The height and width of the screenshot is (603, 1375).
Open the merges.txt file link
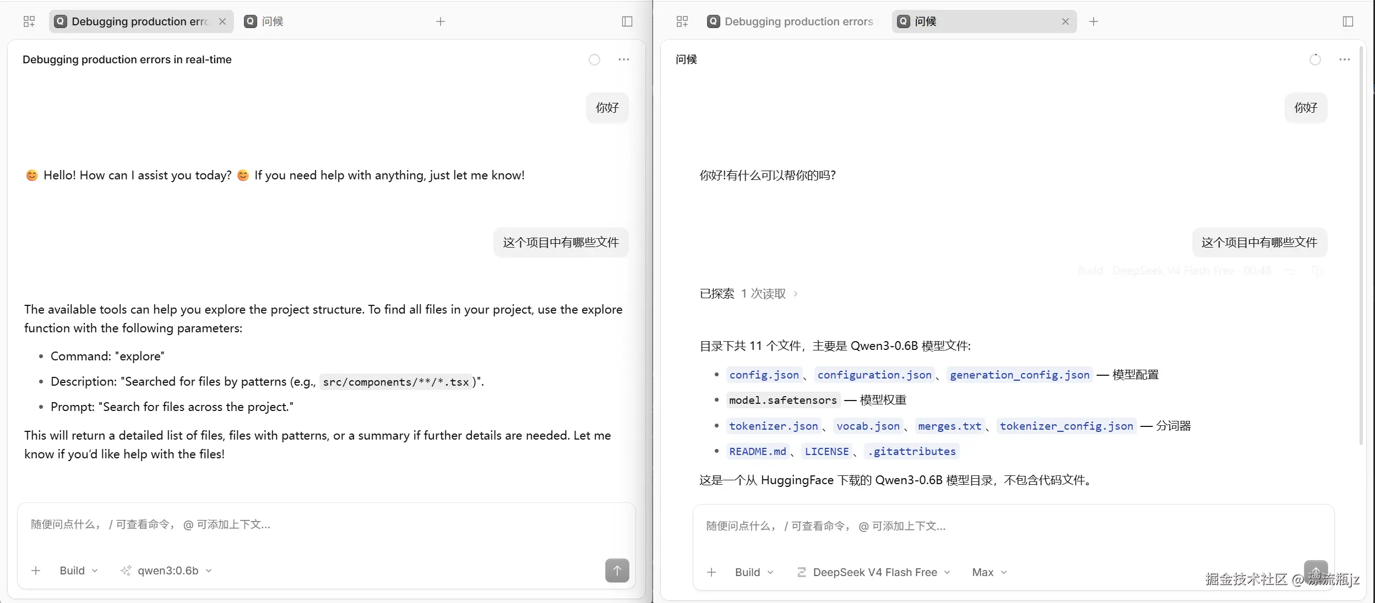(950, 426)
